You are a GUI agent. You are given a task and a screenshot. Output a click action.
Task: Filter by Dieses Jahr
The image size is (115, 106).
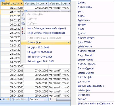84,82
